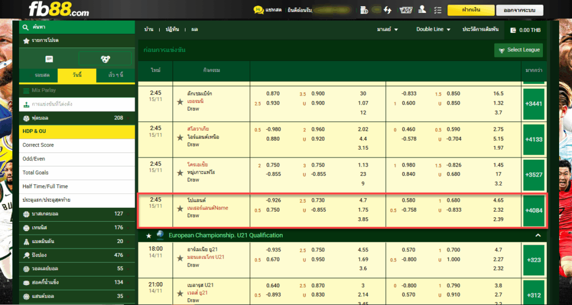572x305 pixels.
Task: Expand the เทนนิส sport category row
Action: pyautogui.click(x=77, y=228)
